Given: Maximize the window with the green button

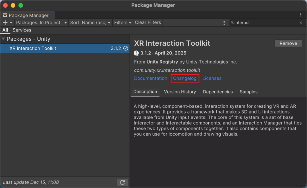Looking at the screenshot, I should [21, 5].
